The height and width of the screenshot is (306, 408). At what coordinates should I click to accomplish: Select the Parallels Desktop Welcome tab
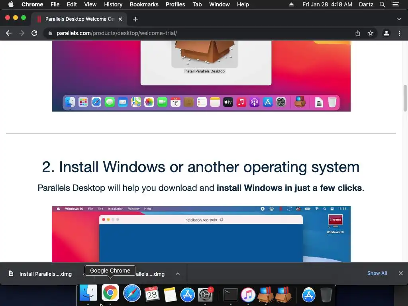click(79, 19)
